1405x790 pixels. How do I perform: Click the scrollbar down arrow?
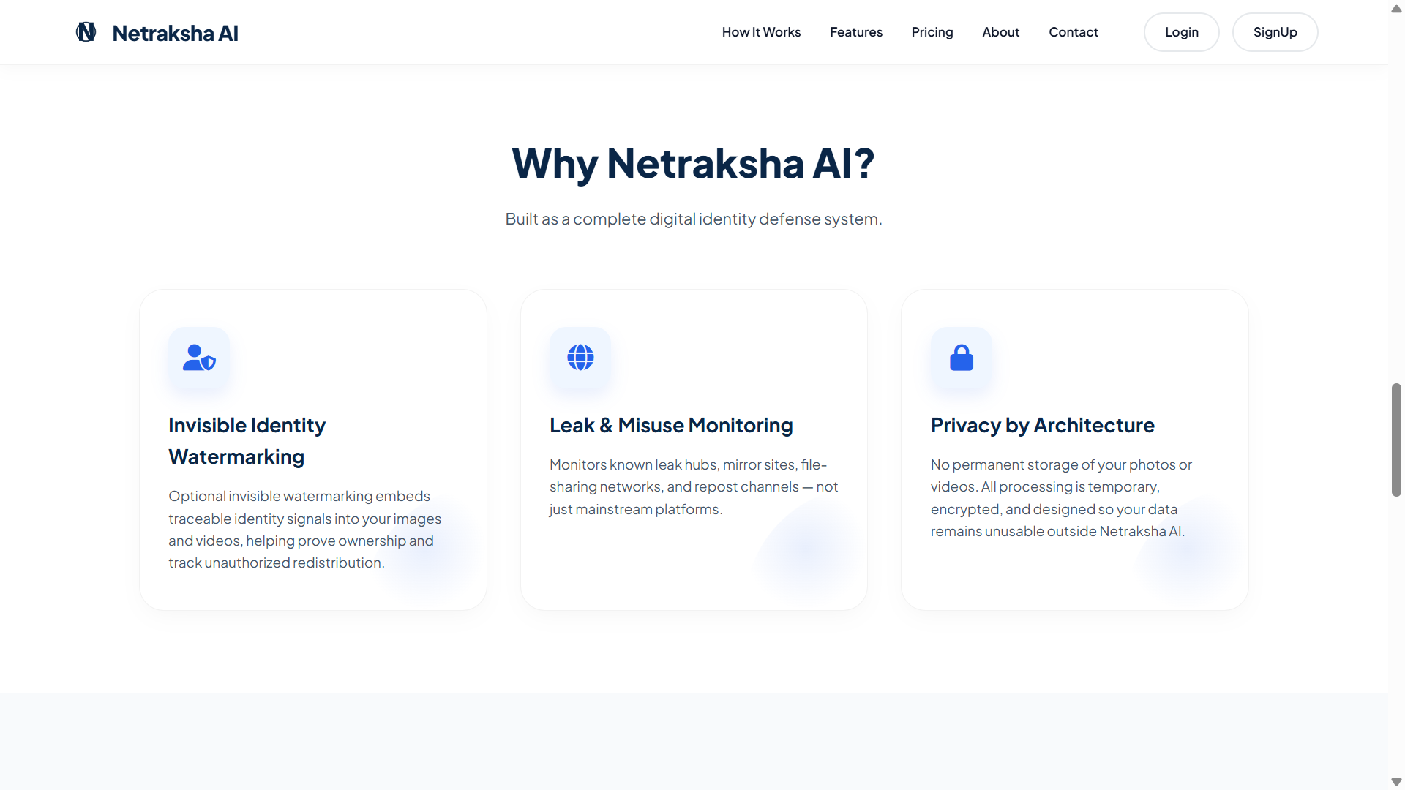click(x=1396, y=782)
